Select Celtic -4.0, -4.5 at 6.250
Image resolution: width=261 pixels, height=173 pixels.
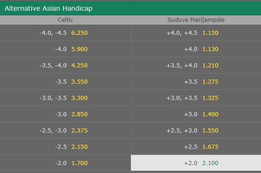pos(65,33)
